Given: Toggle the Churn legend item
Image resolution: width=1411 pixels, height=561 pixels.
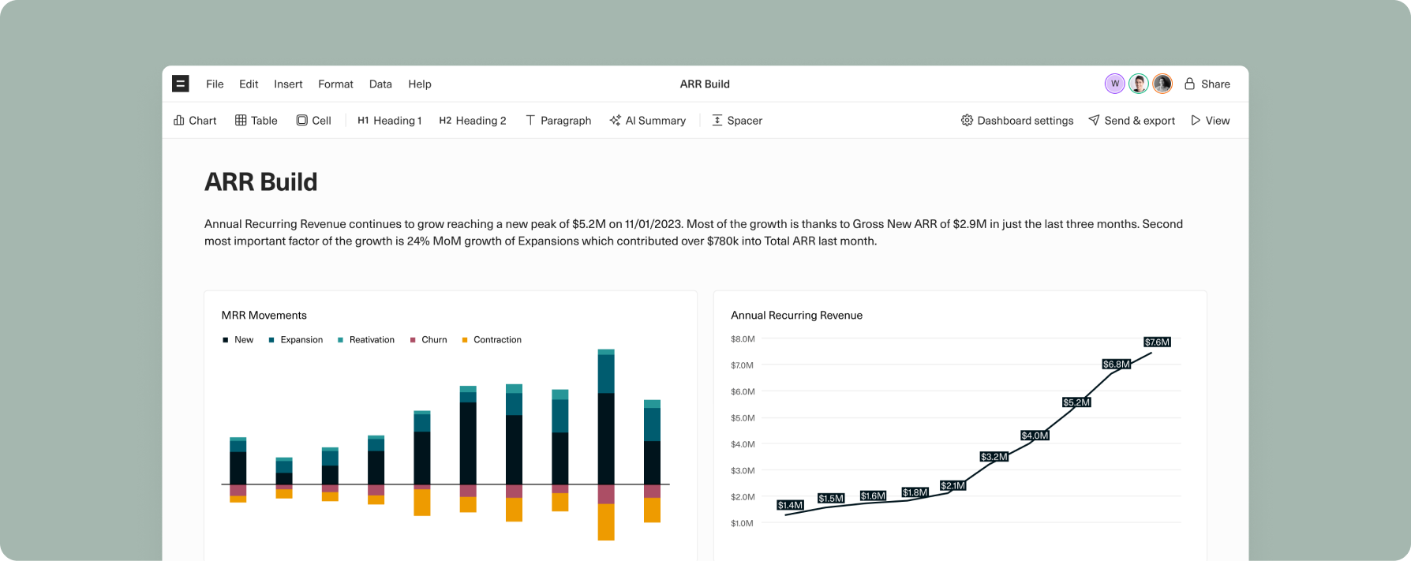Looking at the screenshot, I should (429, 340).
